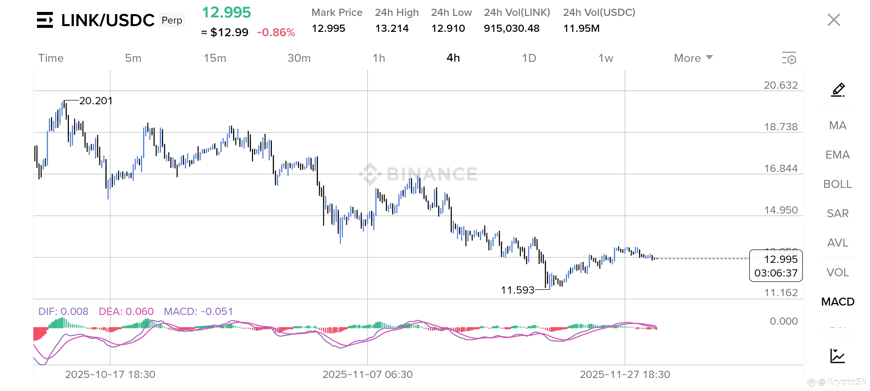Viewport: 870px width, 391px height.
Task: Select the Time line-chart tab
Action: 51,58
